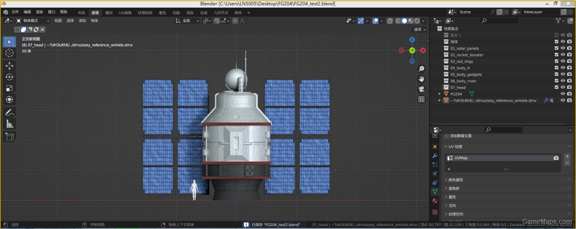Open the 编辑 menu

click(x=28, y=12)
